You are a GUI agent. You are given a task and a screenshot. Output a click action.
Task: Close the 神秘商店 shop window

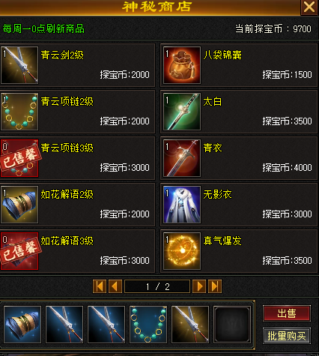309,7
